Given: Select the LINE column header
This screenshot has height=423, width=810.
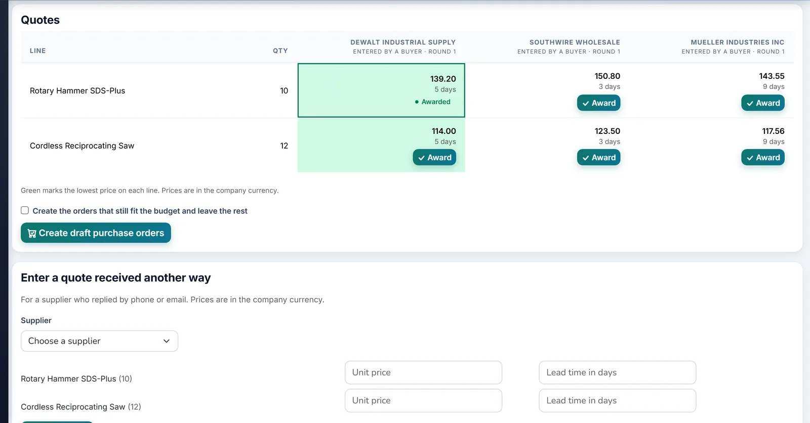Looking at the screenshot, I should tap(38, 51).
